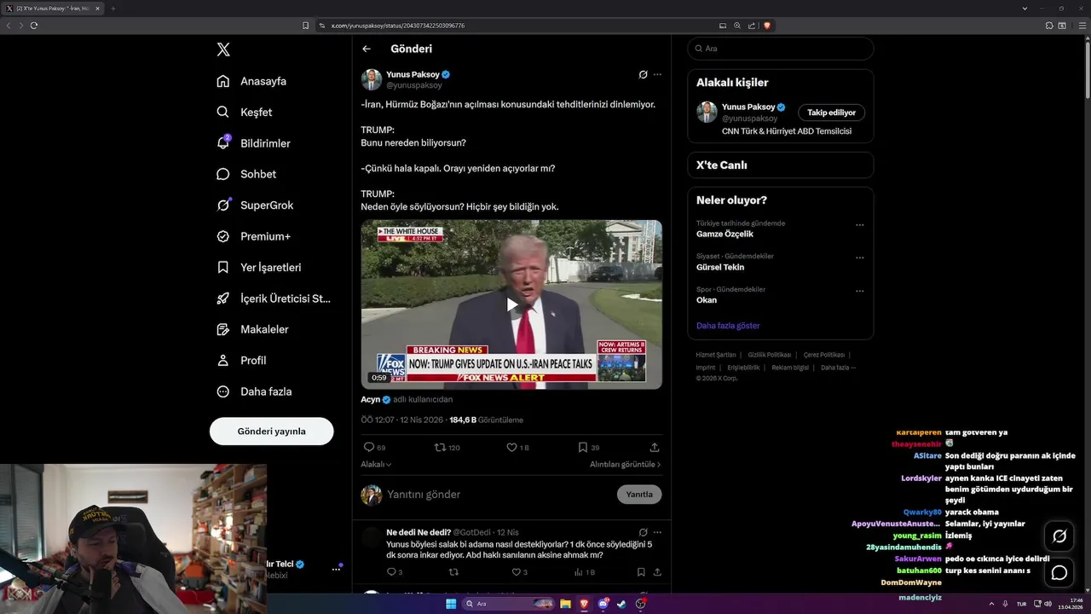Open the Gürsel Tekin trend
Image resolution: width=1091 pixels, height=614 pixels.
[x=720, y=267]
